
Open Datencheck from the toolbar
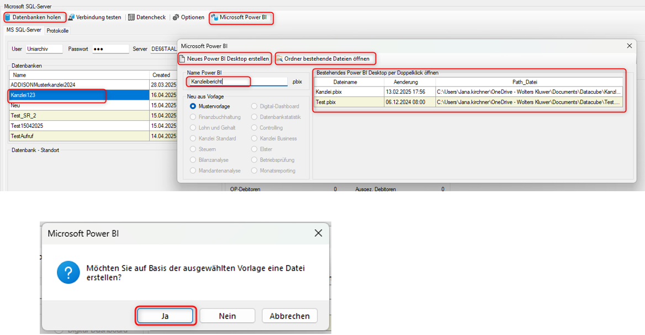pyautogui.click(x=147, y=17)
